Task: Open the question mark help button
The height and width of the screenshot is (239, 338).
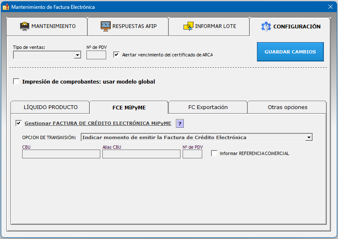Action: [180, 124]
